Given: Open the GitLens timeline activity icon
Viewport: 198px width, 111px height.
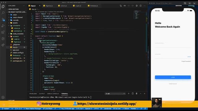Looking at the screenshot, I should click(3, 39).
